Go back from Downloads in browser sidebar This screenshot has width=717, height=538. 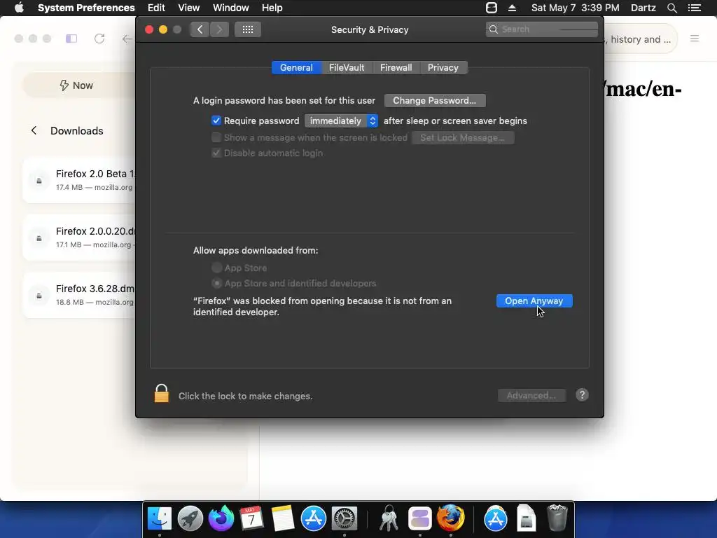(34, 131)
